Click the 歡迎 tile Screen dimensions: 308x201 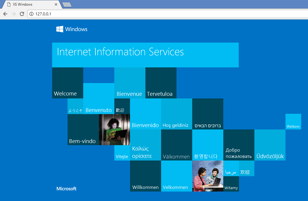(x=122, y=106)
